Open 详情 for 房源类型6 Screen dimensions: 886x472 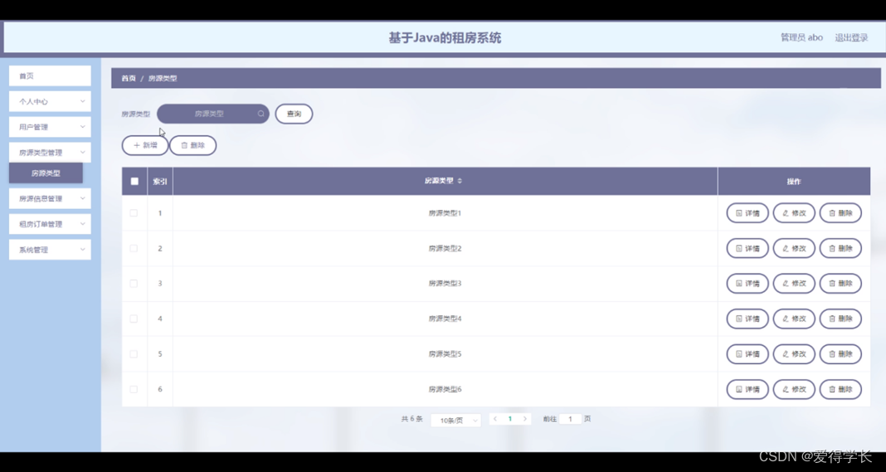747,389
